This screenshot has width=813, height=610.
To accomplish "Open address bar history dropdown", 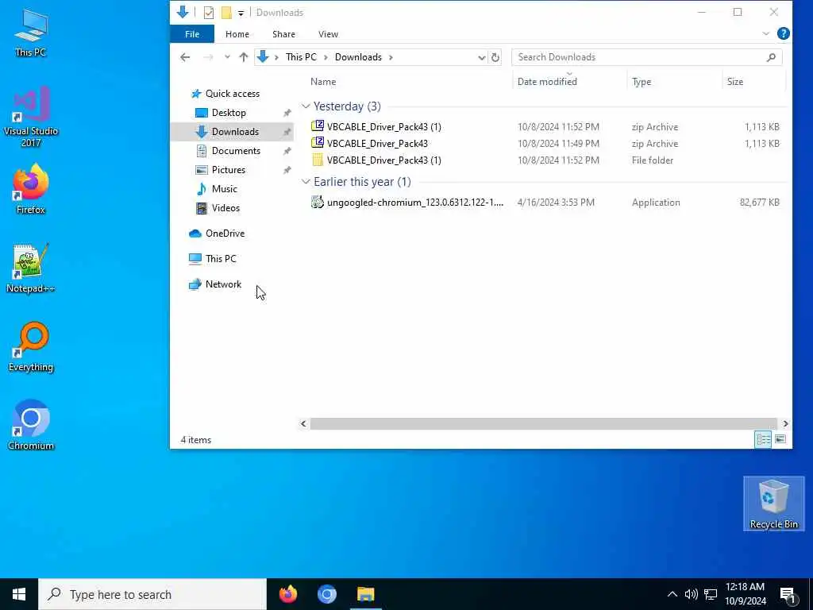I will pos(481,57).
